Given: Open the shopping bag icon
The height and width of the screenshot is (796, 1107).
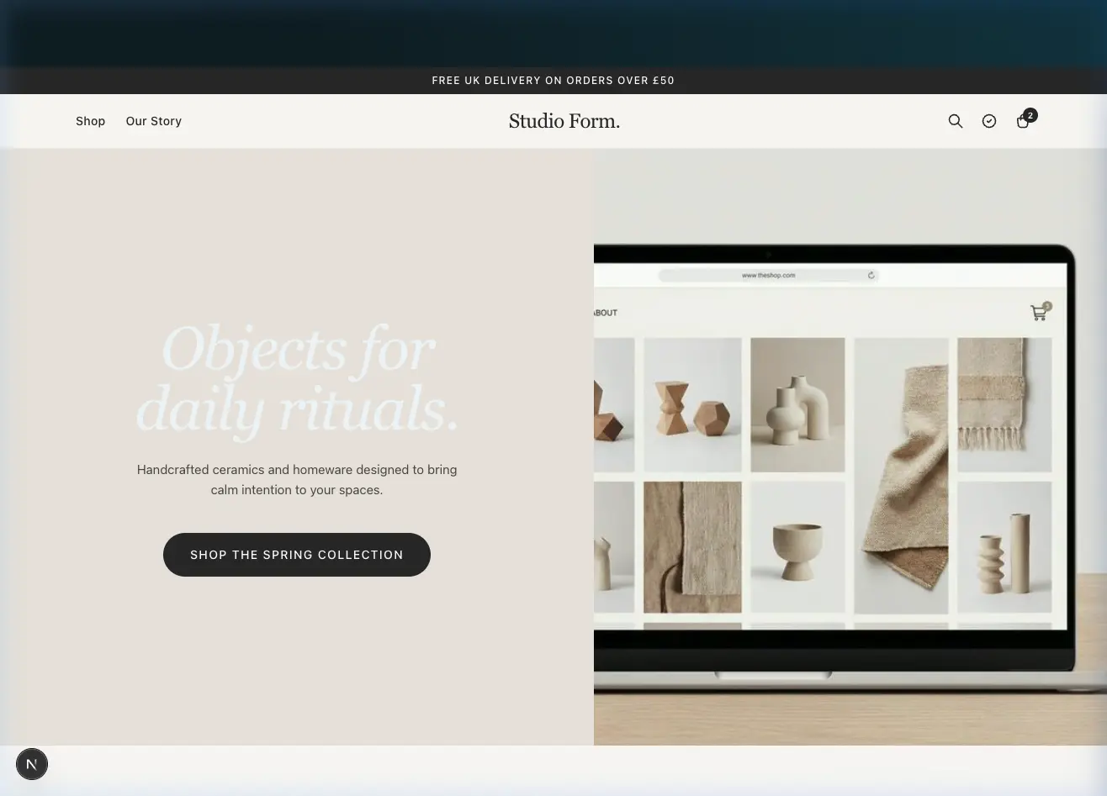Looking at the screenshot, I should click(1023, 122).
